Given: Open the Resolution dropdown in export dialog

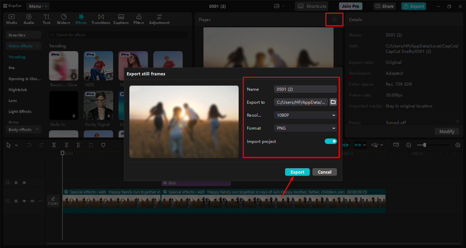Looking at the screenshot, I should pos(305,115).
